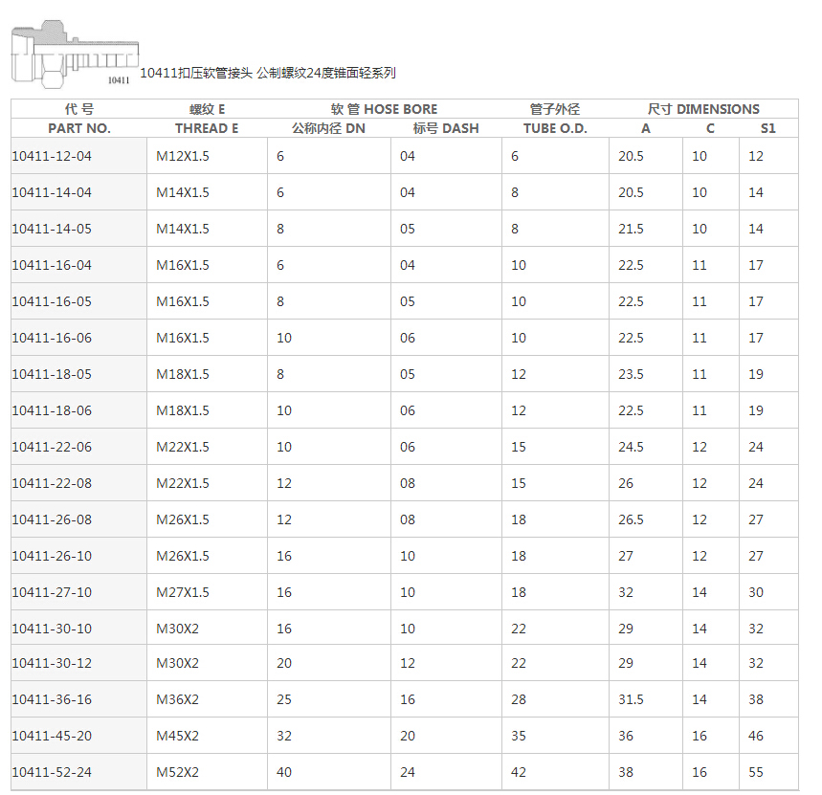Select the DIMENSIONS header cell

pos(703,109)
